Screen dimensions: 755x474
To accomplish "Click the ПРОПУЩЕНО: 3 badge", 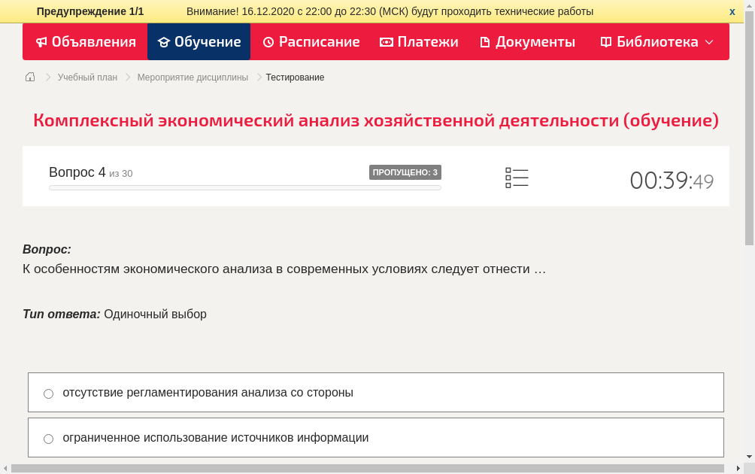I will click(406, 172).
